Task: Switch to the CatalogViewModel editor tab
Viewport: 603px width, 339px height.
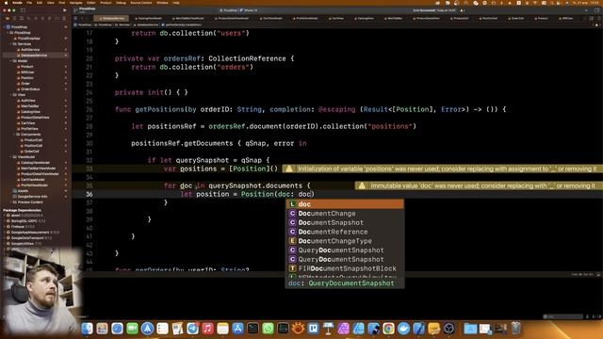Action: (150, 18)
